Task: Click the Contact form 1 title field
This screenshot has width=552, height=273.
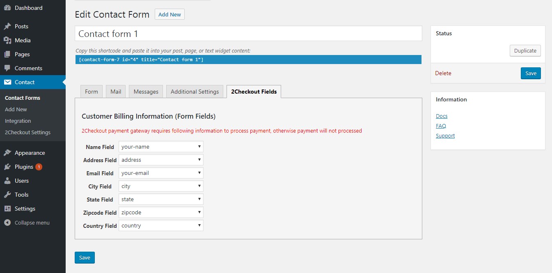Action: (x=248, y=34)
